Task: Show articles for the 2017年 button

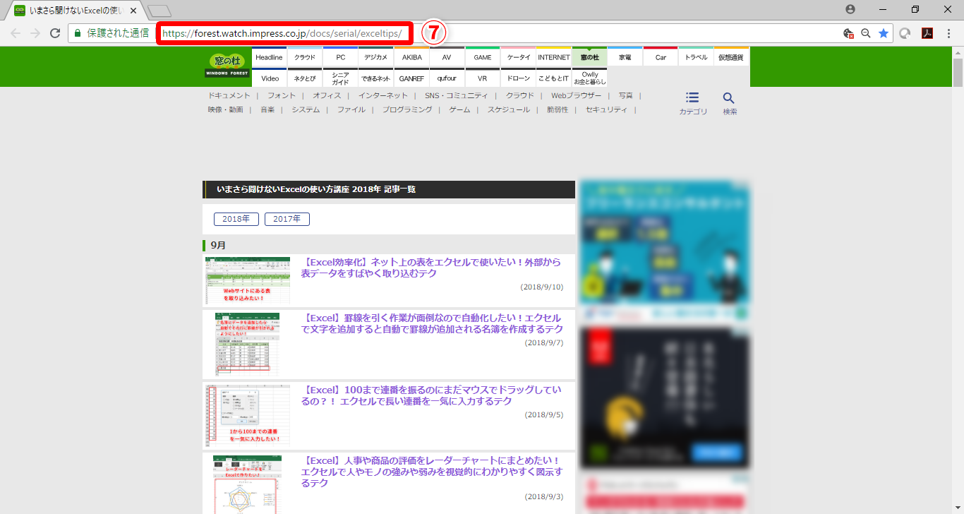Action: [287, 219]
